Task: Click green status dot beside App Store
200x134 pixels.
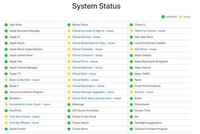Action: coord(6,25)
